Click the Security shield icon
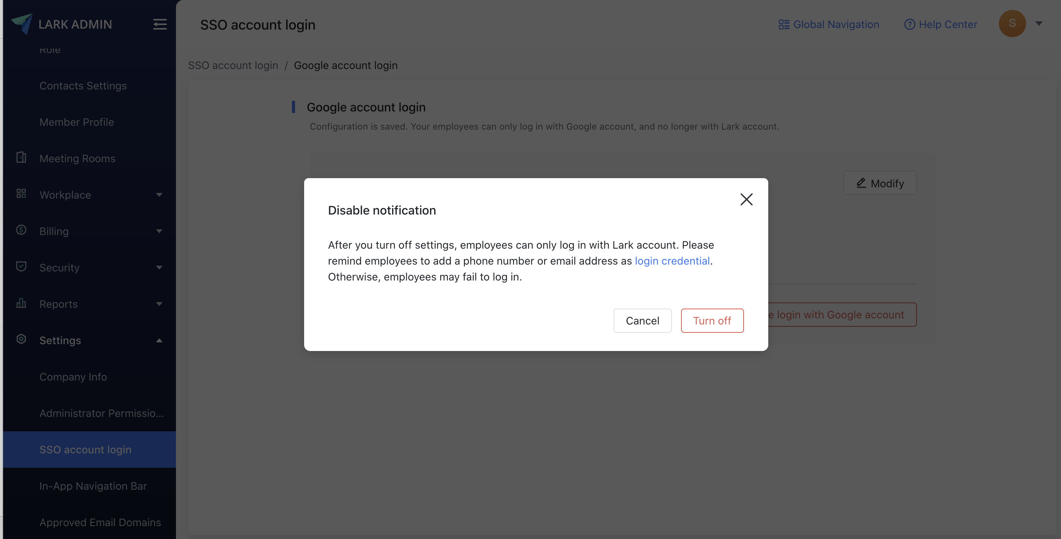The image size is (1061, 539). pyautogui.click(x=21, y=266)
